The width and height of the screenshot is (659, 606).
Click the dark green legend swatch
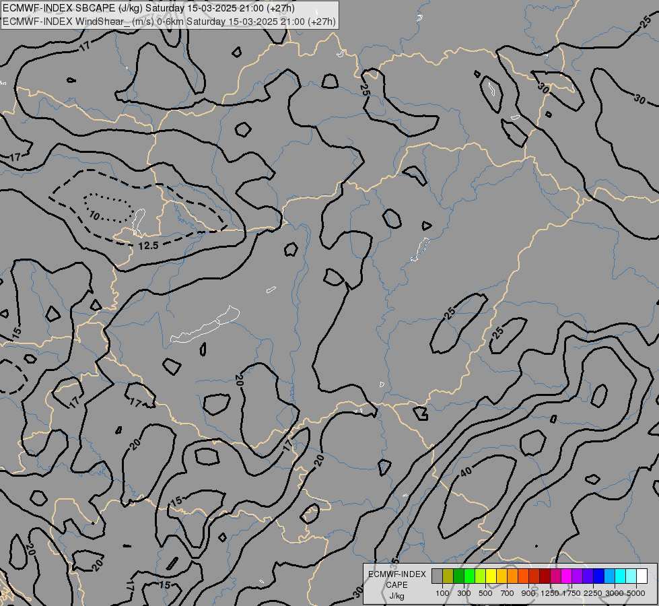tap(459, 576)
